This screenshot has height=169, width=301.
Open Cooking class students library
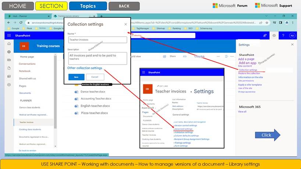(30, 130)
